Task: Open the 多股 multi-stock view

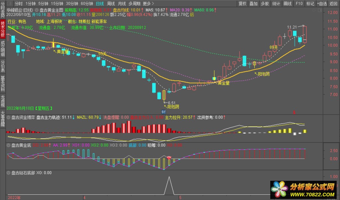Action: [x=265, y=3]
